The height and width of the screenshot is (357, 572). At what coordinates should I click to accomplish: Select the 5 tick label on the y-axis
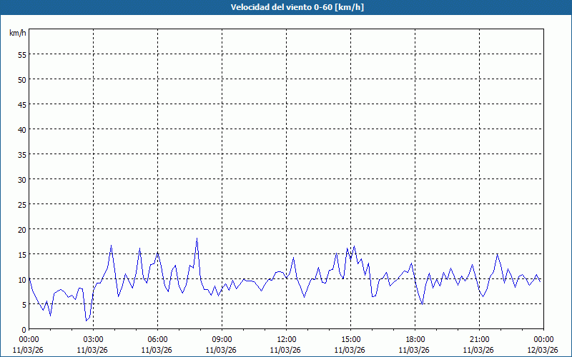[x=24, y=304]
